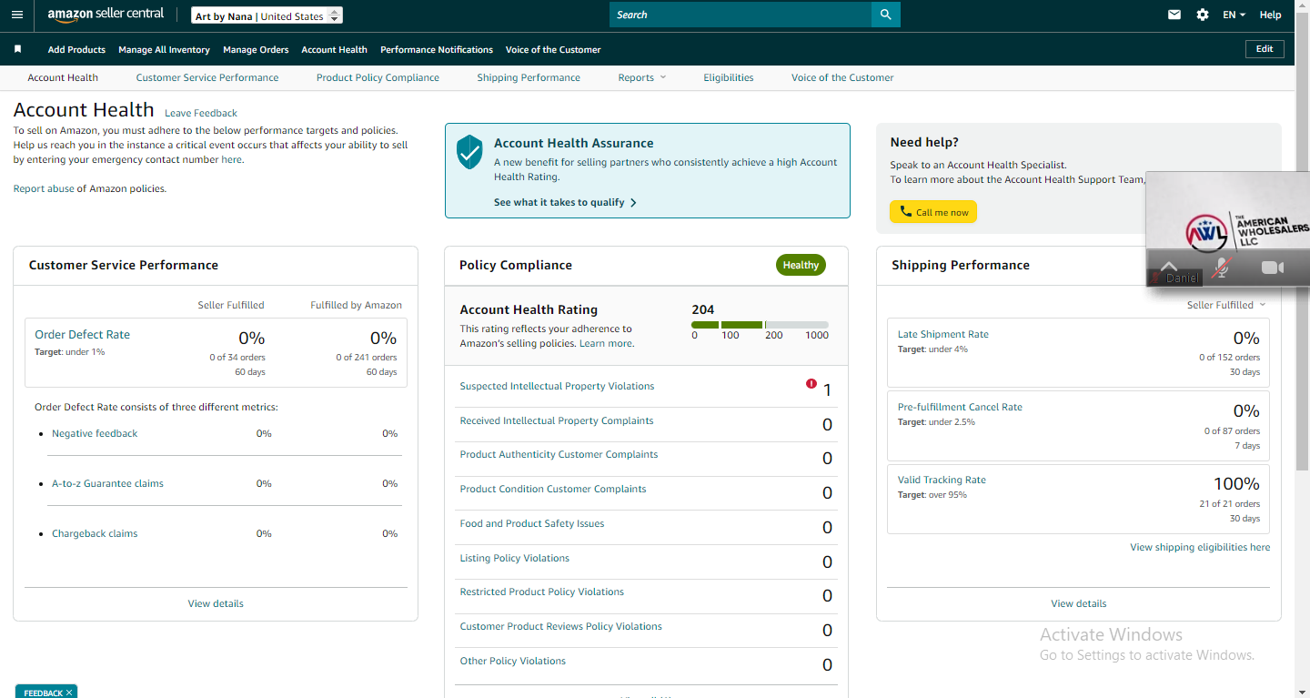Expand See what it takes to qualify
1310x698 pixels.
coord(565,202)
